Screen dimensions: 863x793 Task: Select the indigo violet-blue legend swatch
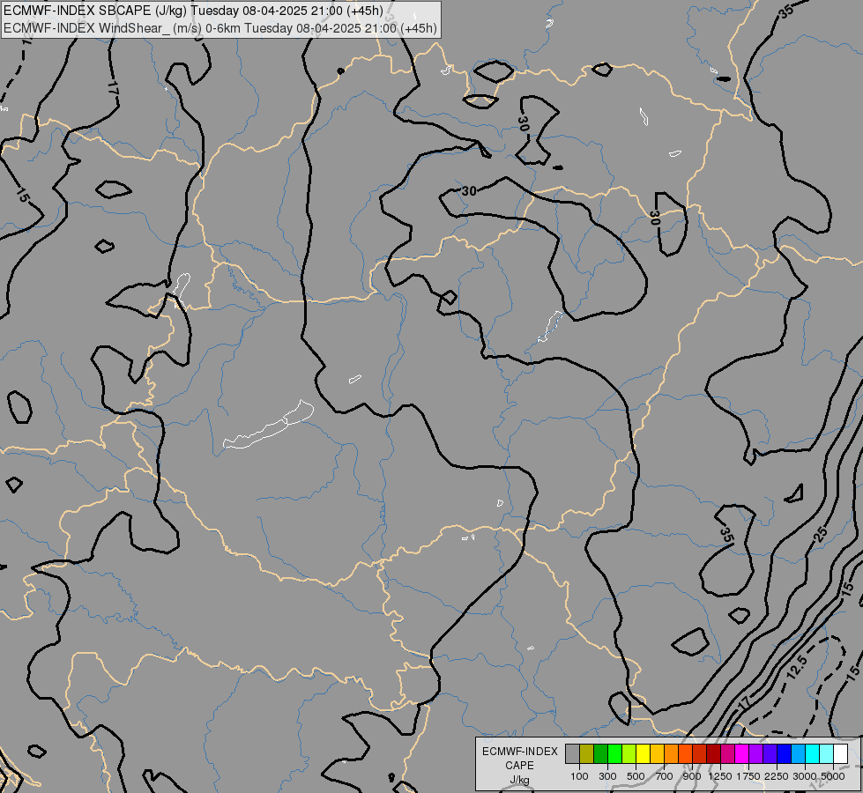click(770, 753)
